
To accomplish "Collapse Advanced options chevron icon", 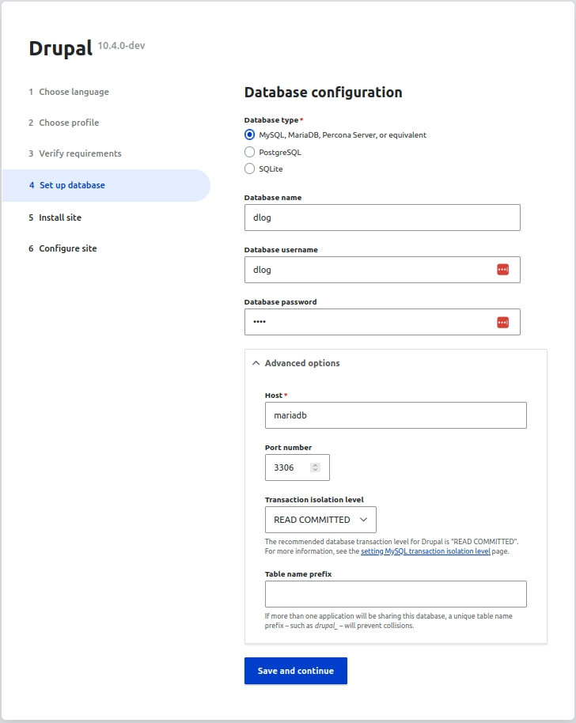I will tap(256, 363).
